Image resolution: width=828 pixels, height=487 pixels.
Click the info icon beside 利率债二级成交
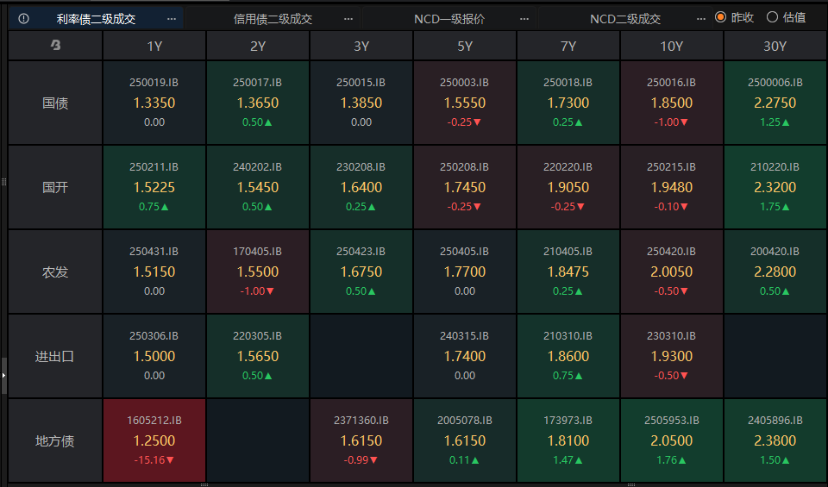click(x=23, y=18)
